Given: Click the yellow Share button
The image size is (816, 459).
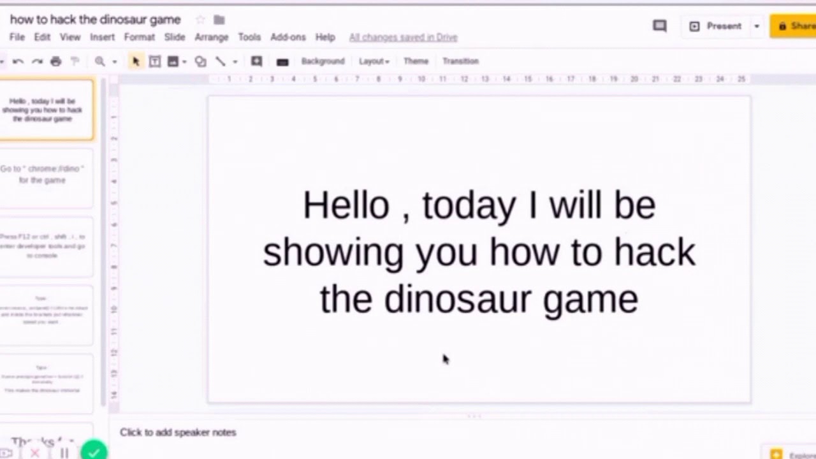Looking at the screenshot, I should (794, 26).
